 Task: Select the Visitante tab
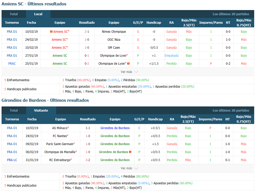[x=41, y=110]
